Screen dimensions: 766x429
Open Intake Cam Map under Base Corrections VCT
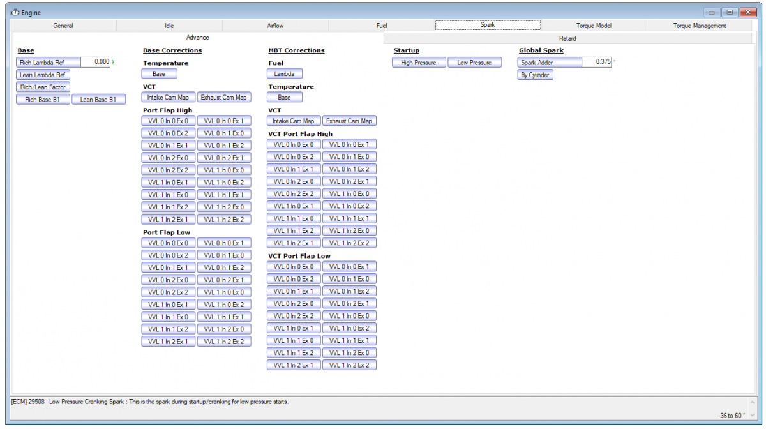(x=168, y=97)
